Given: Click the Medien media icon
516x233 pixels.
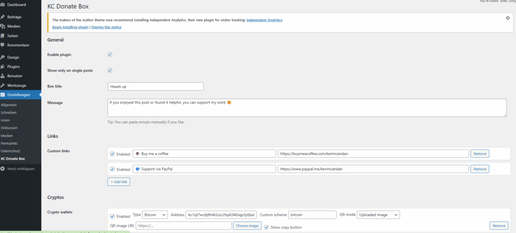Looking at the screenshot, I should (3, 26).
